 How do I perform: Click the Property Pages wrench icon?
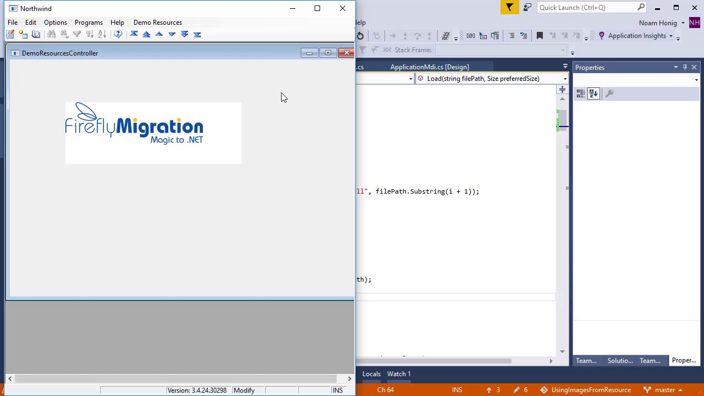(609, 94)
